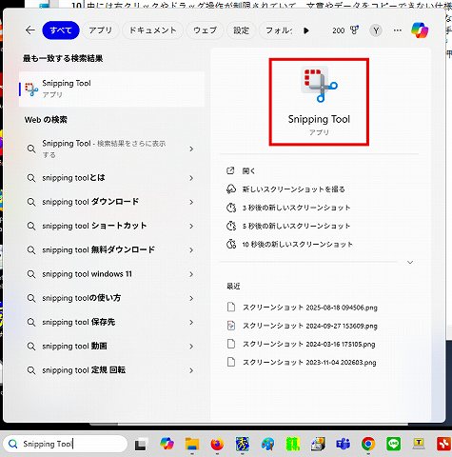This screenshot has width=452, height=457.
Task: Open Firefox from the taskbar
Action: coord(217,444)
